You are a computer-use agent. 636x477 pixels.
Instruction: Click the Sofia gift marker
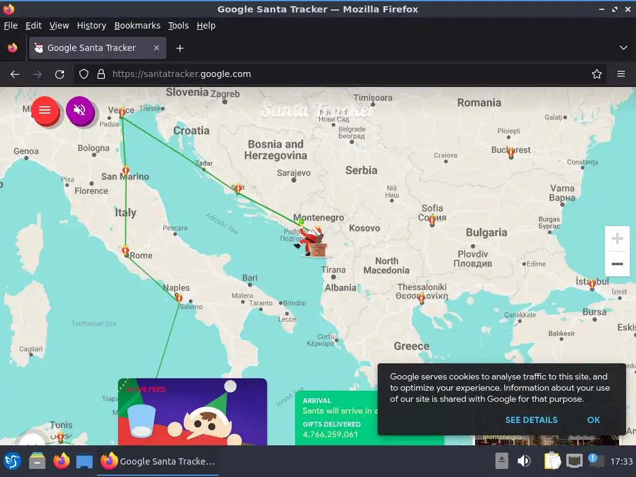432,220
